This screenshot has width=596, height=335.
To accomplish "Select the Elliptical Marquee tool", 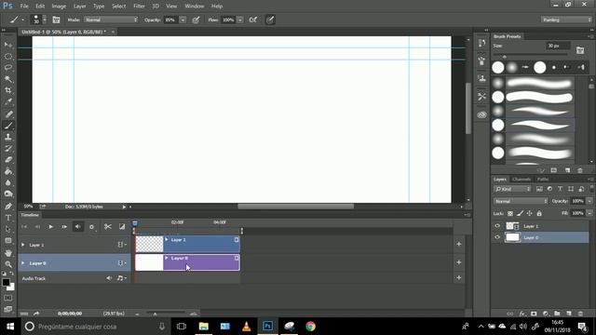I will coord(8,57).
